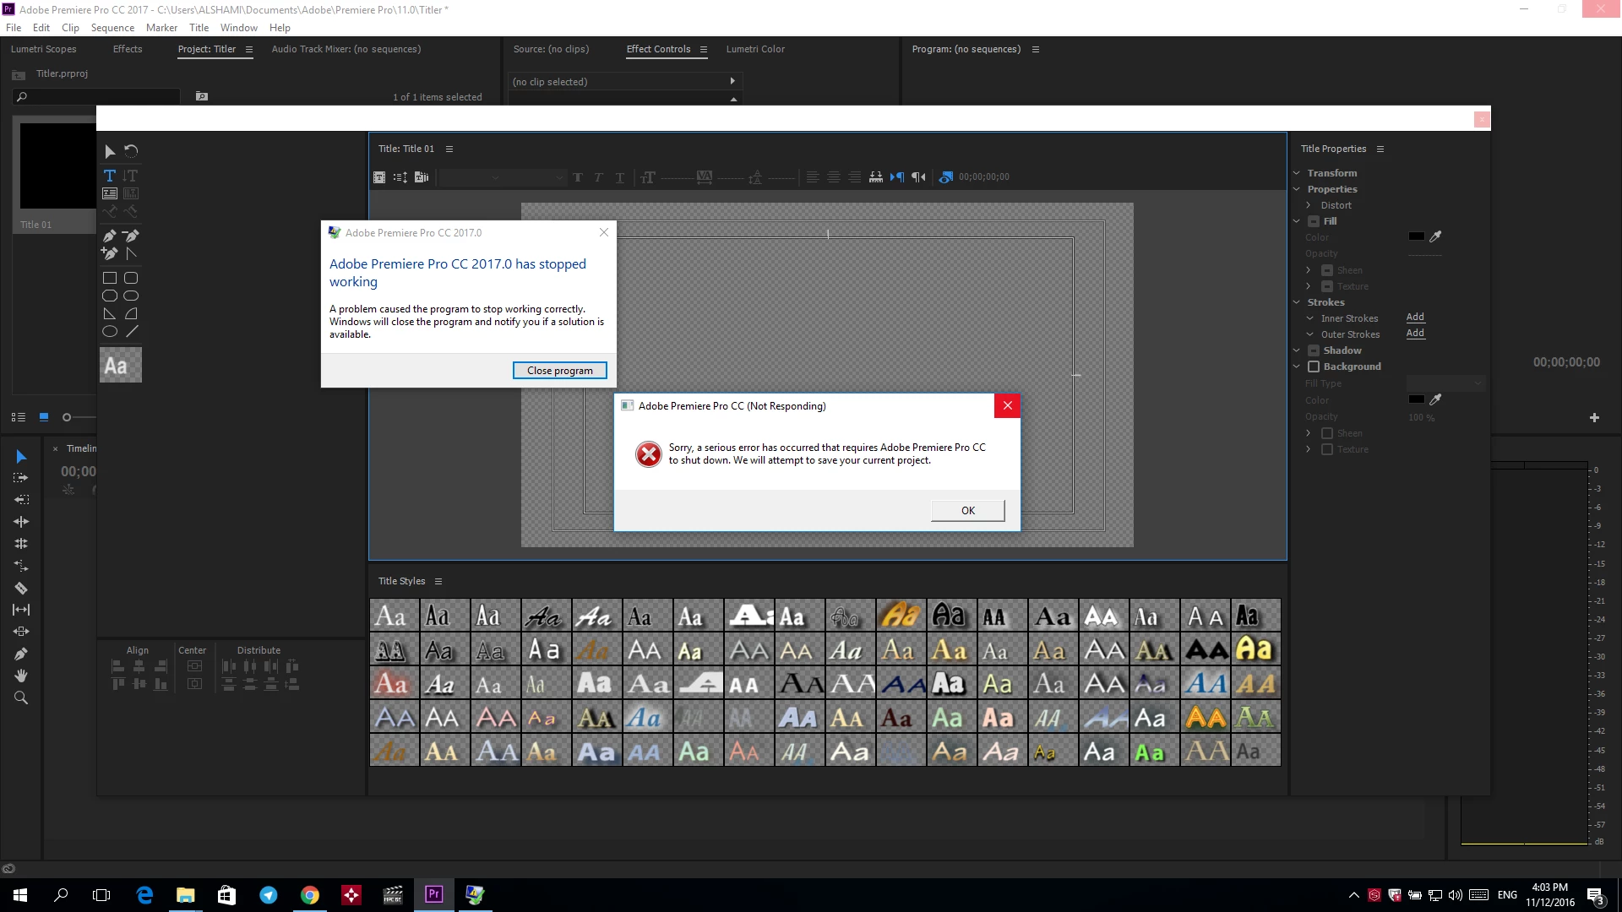Open the Title Properties panel menu
The height and width of the screenshot is (912, 1622).
pyautogui.click(x=1380, y=149)
